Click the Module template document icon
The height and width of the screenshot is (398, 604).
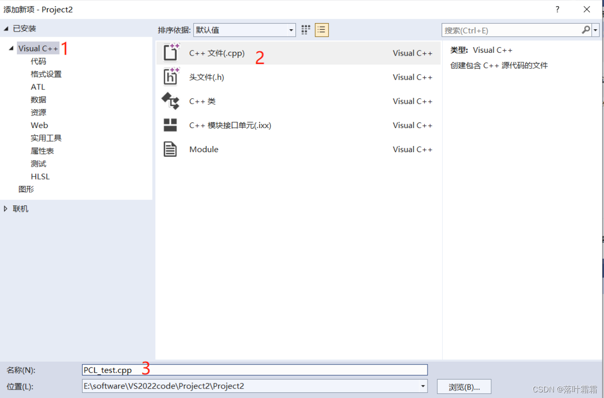pyautogui.click(x=170, y=149)
